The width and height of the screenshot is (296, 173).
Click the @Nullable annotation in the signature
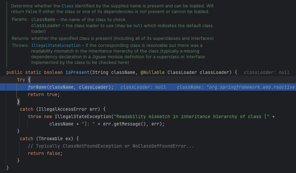click(152, 72)
